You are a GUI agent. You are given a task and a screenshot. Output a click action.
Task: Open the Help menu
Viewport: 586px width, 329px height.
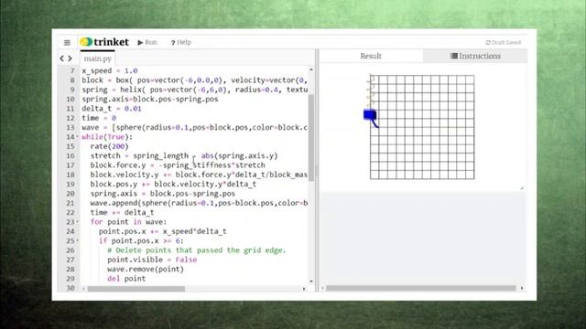(181, 43)
